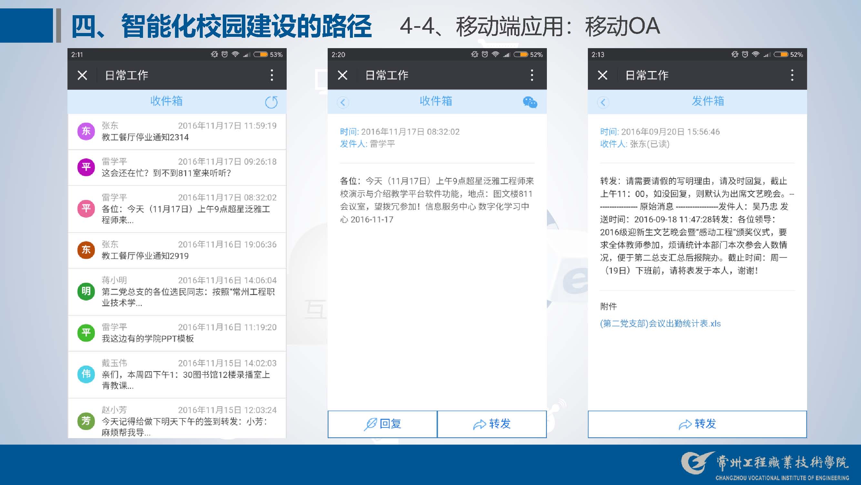
Task: Open three-dot menu on the first phone screen
Action: pyautogui.click(x=272, y=75)
